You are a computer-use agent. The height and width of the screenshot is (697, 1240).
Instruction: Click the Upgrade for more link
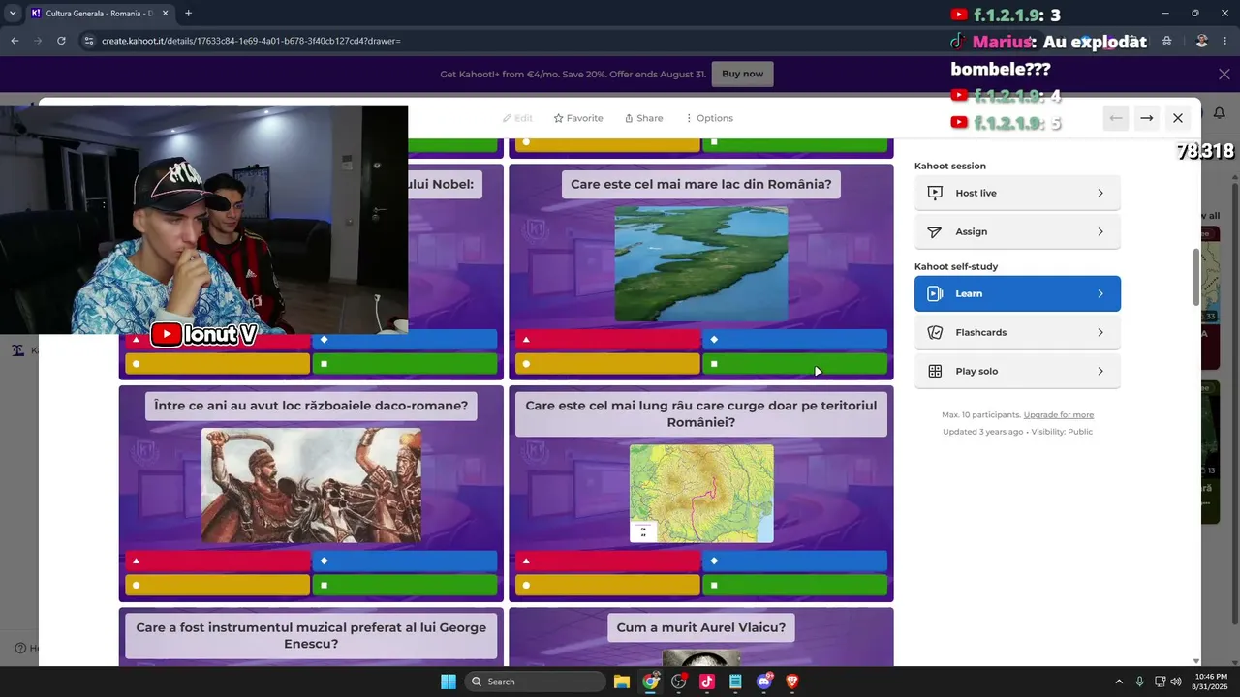[x=1059, y=414]
